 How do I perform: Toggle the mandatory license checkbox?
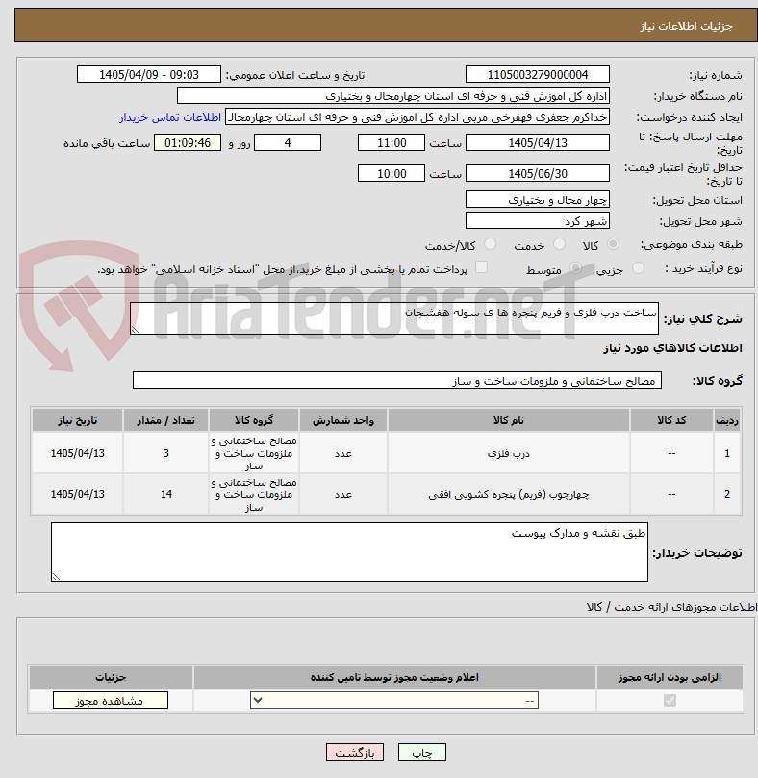[x=670, y=701]
